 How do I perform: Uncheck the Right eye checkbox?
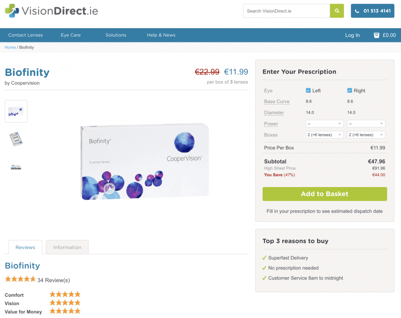[350, 91]
